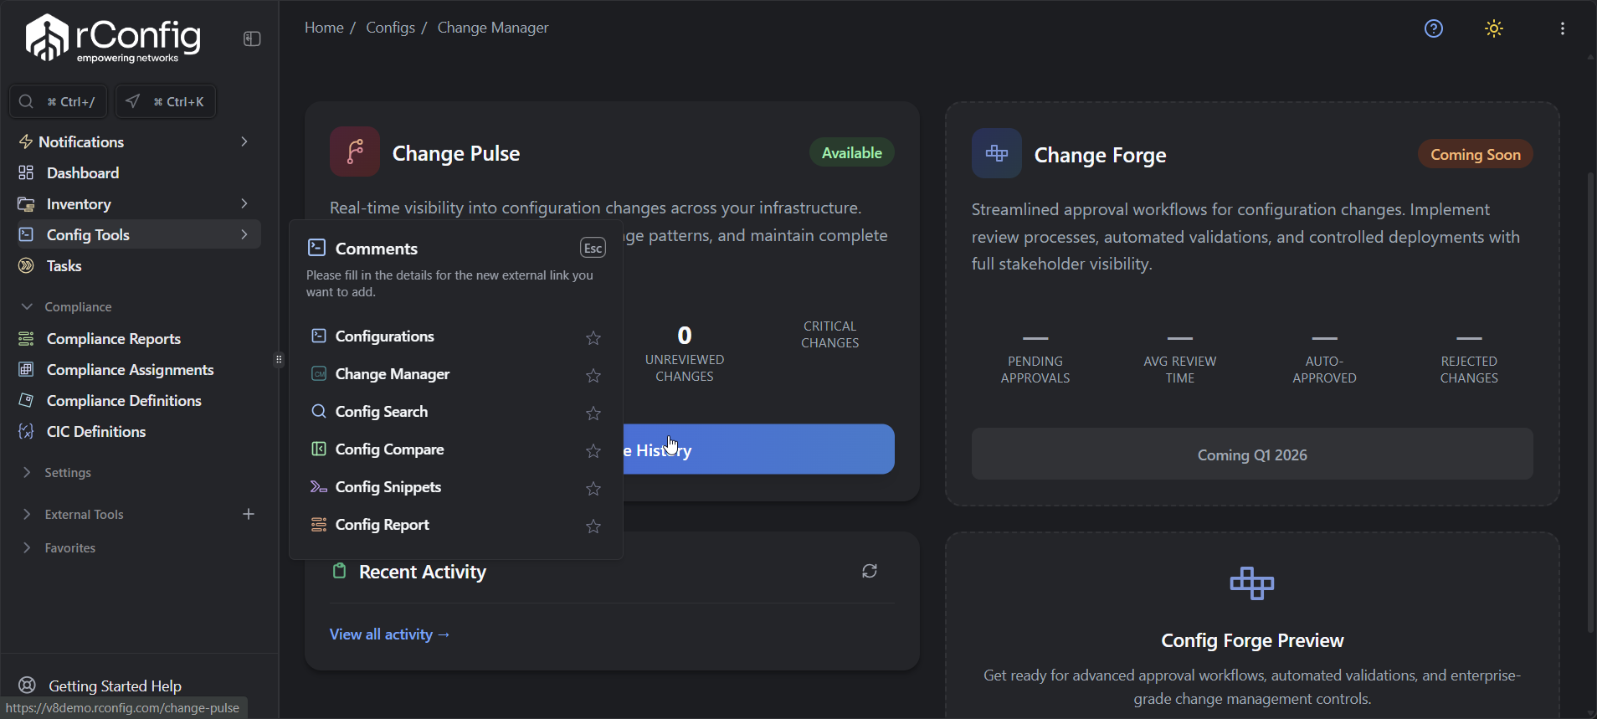
Task: Click the blue Change History button
Action: click(x=758, y=449)
